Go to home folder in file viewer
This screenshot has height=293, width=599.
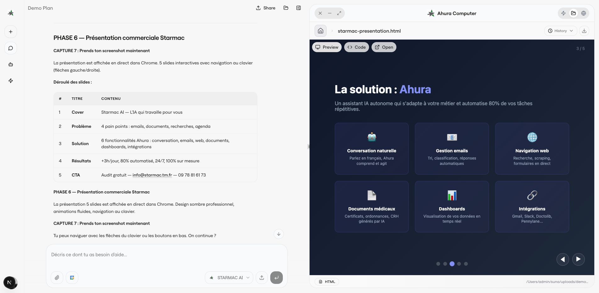coord(321,31)
